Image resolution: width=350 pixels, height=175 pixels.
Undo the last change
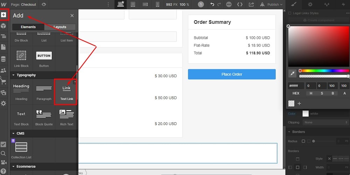[x=212, y=5]
